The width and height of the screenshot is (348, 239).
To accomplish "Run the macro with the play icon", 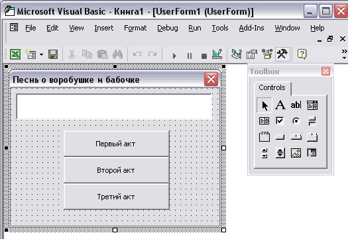I will pos(174,56).
